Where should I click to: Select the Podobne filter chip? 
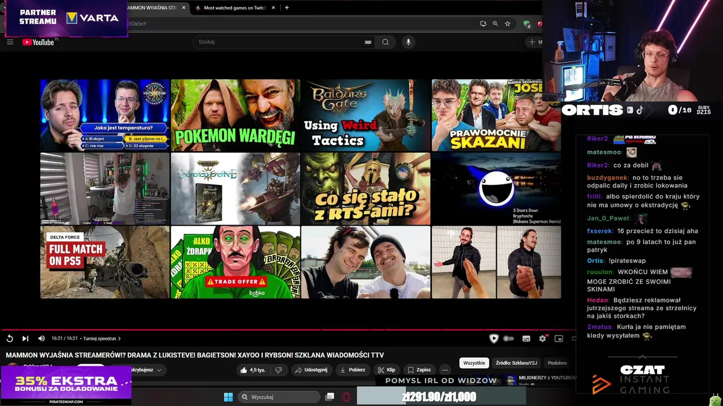pos(558,363)
